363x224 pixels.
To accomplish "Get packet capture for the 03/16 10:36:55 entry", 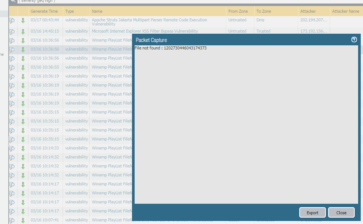I will pyautogui.click(x=23, y=67).
